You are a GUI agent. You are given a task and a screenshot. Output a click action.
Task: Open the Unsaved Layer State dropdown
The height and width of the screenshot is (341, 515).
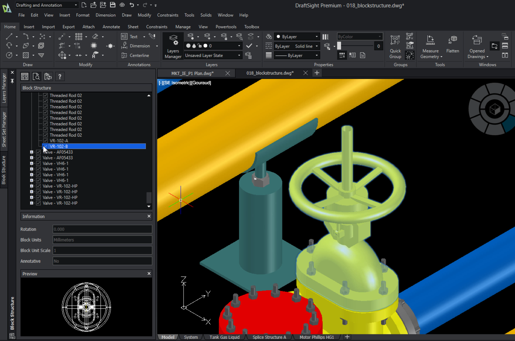coord(213,55)
